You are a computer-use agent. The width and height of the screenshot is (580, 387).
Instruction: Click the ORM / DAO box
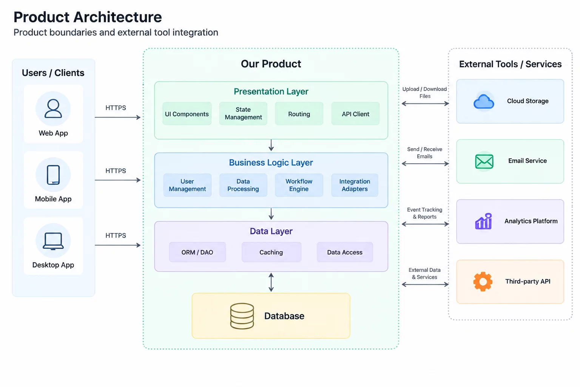197,252
